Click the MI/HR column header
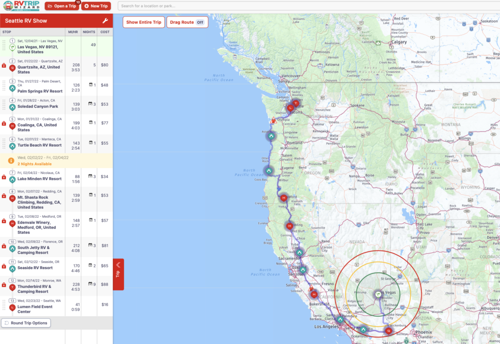This screenshot has height=344, width=500. 73,32
